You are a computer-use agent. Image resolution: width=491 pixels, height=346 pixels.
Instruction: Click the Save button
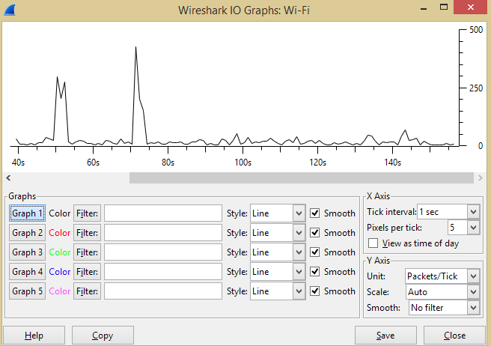(x=385, y=336)
